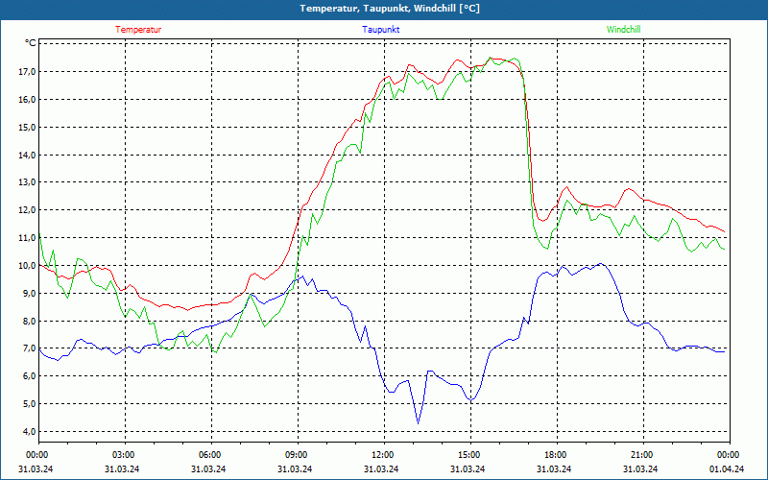Click the 01.04.24 date label

pos(727,468)
